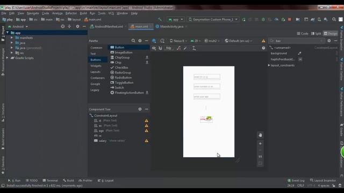Click the orientation for preview icon
This screenshot has height=193, width=344.
pyautogui.click(x=162, y=41)
